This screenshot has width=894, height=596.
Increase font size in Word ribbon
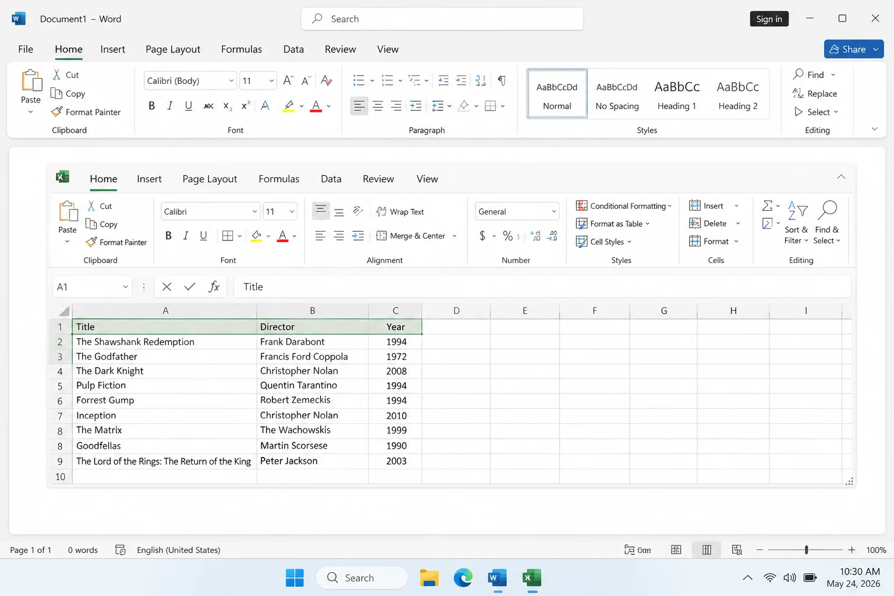pyautogui.click(x=288, y=80)
